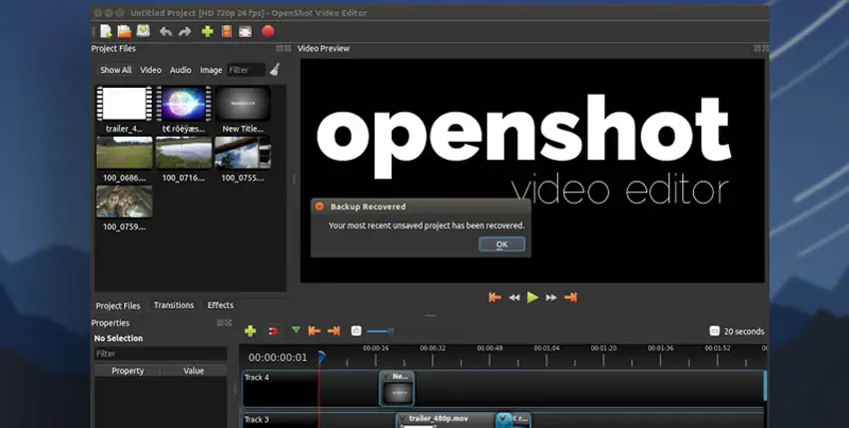Select the 100_0755... clip thumbnail
849x428 pixels.
tap(243, 153)
